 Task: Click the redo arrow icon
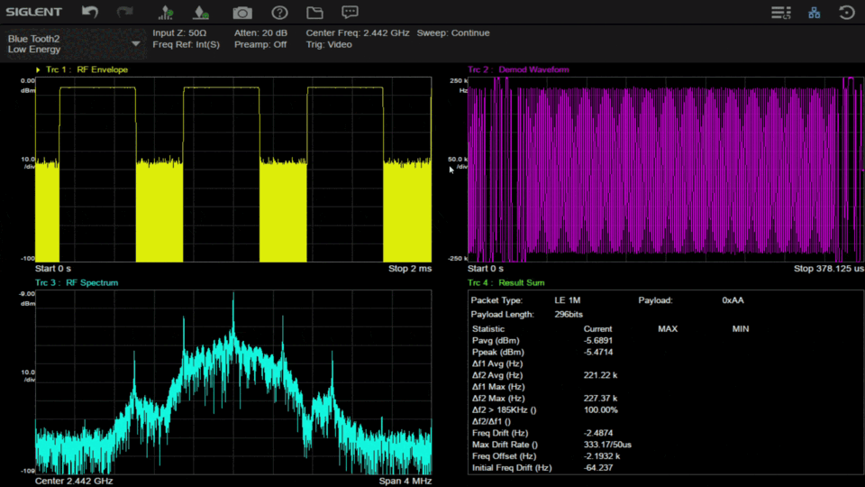point(125,13)
